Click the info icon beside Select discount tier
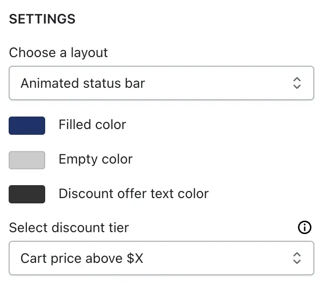322x283 pixels. [304, 227]
